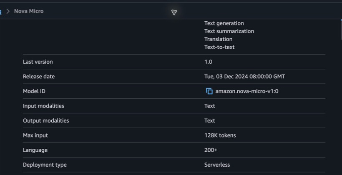Click the Text-to-text entry
Screen dimensions: 342x175
(219, 47)
